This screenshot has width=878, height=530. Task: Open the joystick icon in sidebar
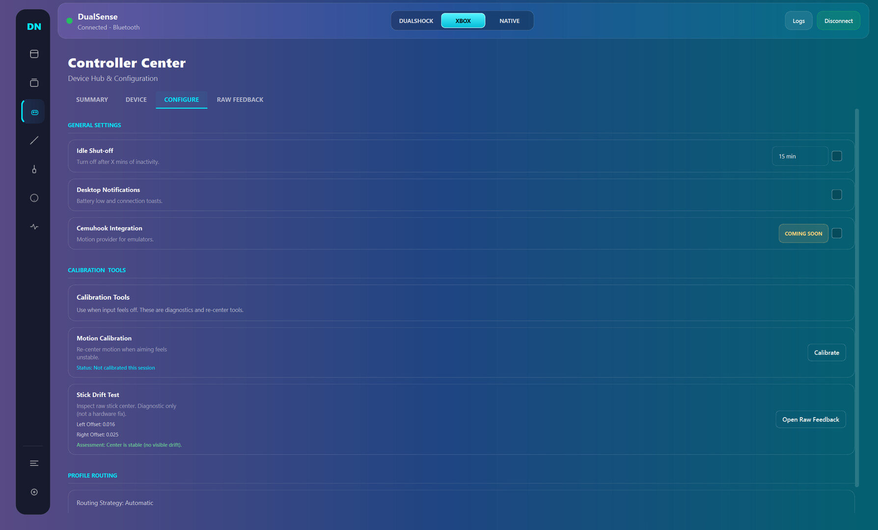point(34,169)
